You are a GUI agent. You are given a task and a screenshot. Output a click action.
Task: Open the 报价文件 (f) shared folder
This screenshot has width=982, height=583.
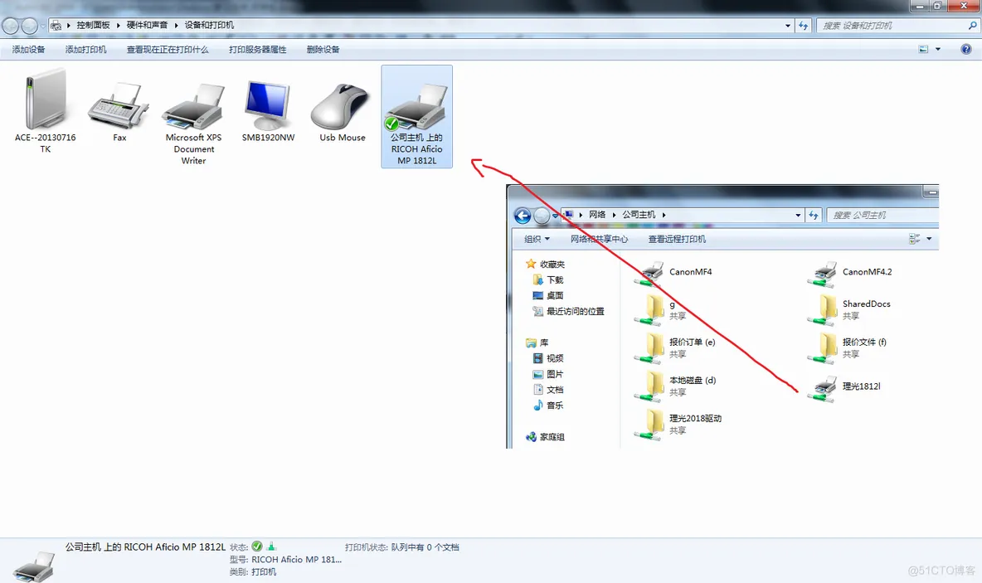tap(848, 348)
